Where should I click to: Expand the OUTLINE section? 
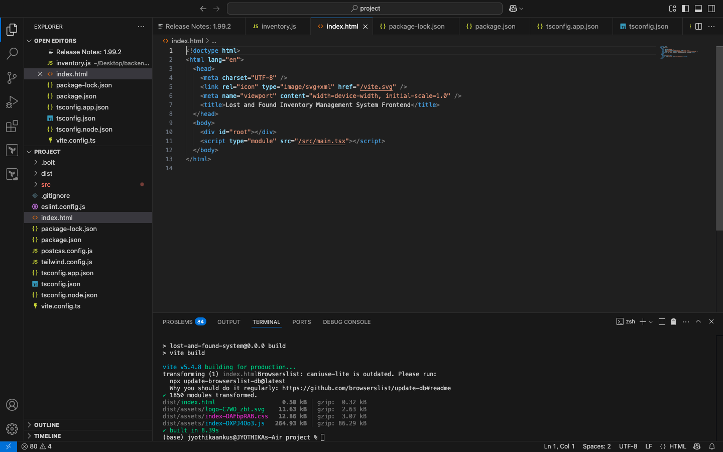(47, 425)
